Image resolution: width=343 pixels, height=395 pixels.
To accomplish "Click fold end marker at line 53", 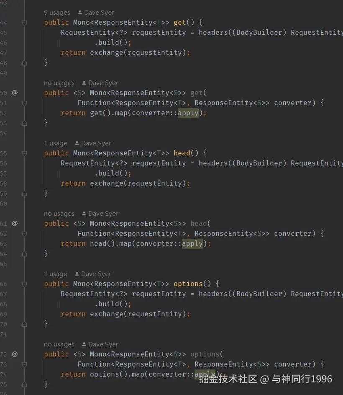I will tap(24, 123).
